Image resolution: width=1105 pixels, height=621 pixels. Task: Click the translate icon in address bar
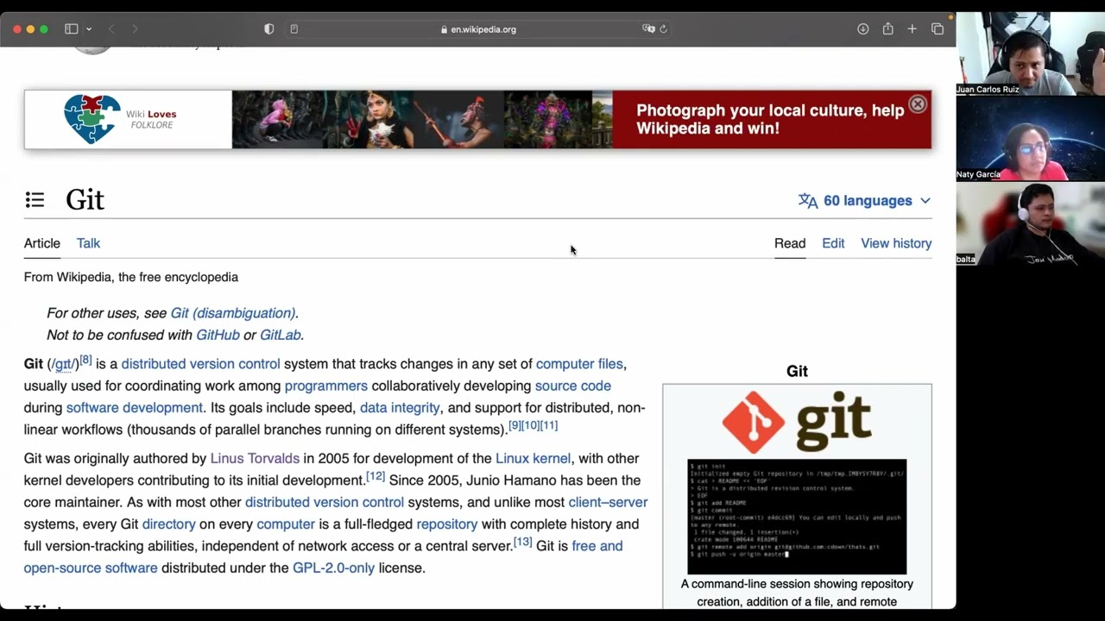click(648, 29)
